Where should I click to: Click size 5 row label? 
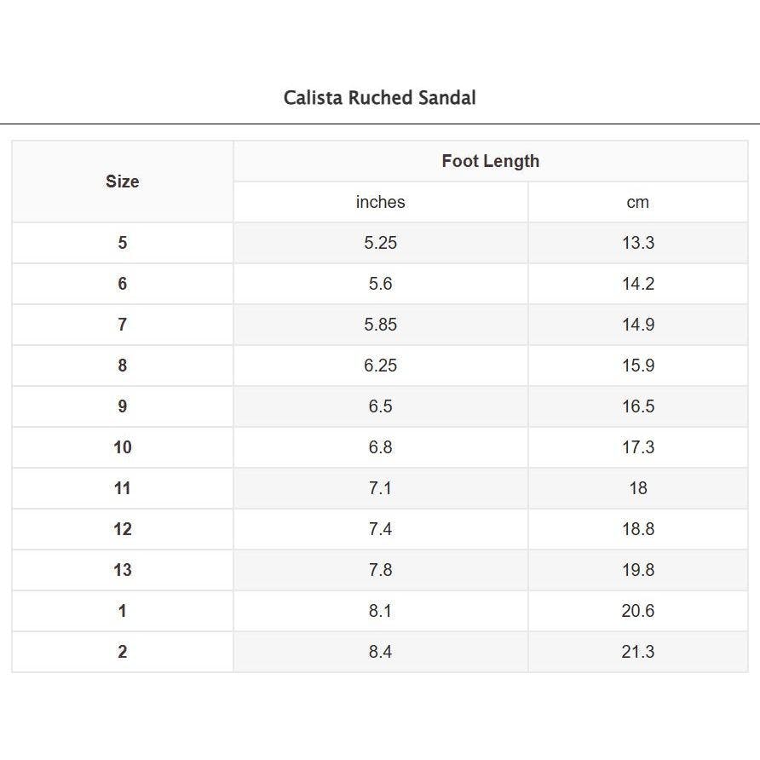122,243
